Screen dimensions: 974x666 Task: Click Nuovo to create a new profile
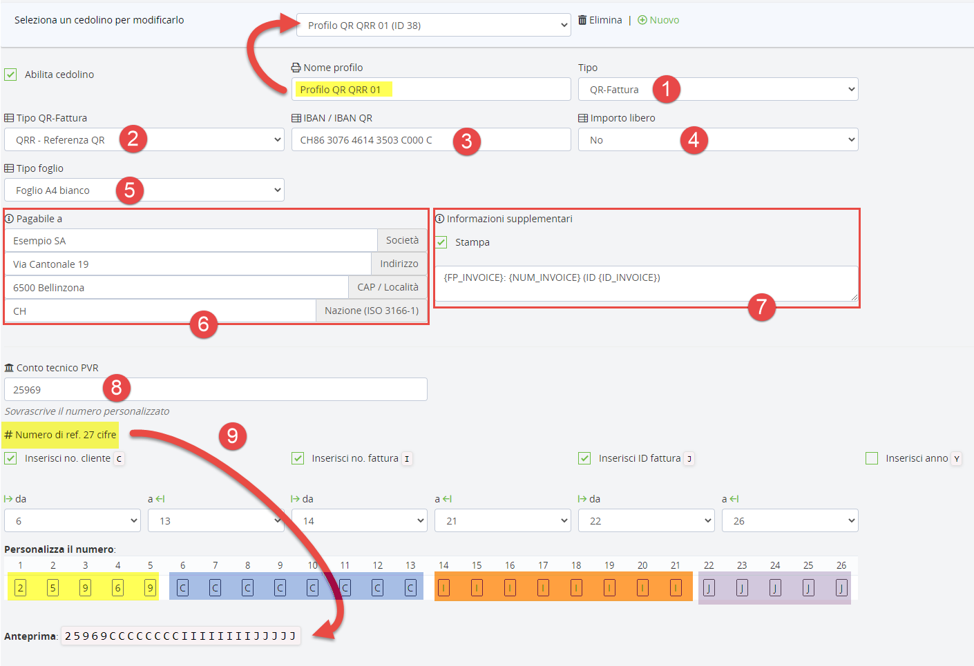[664, 20]
